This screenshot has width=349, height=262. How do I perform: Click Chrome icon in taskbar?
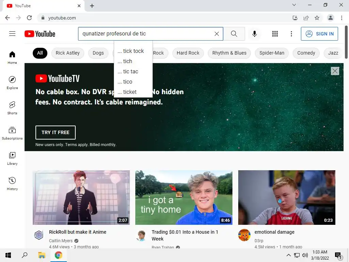59,255
